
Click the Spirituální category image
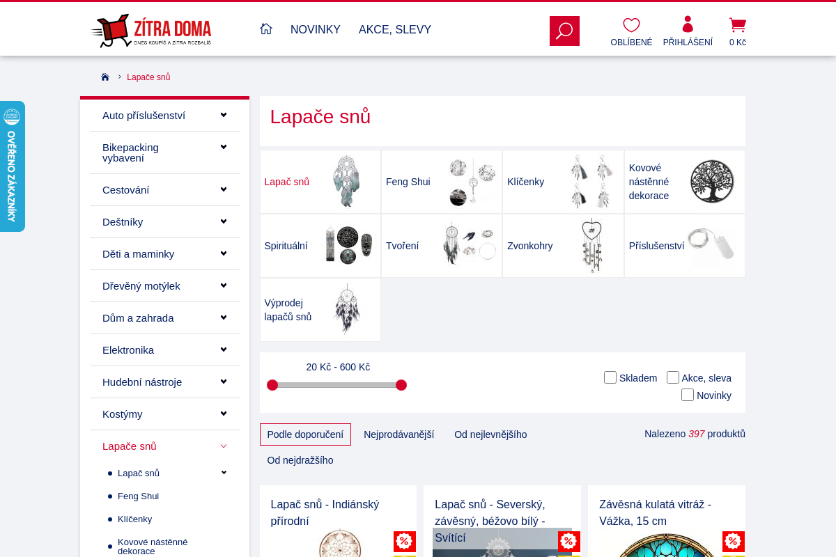tap(350, 245)
